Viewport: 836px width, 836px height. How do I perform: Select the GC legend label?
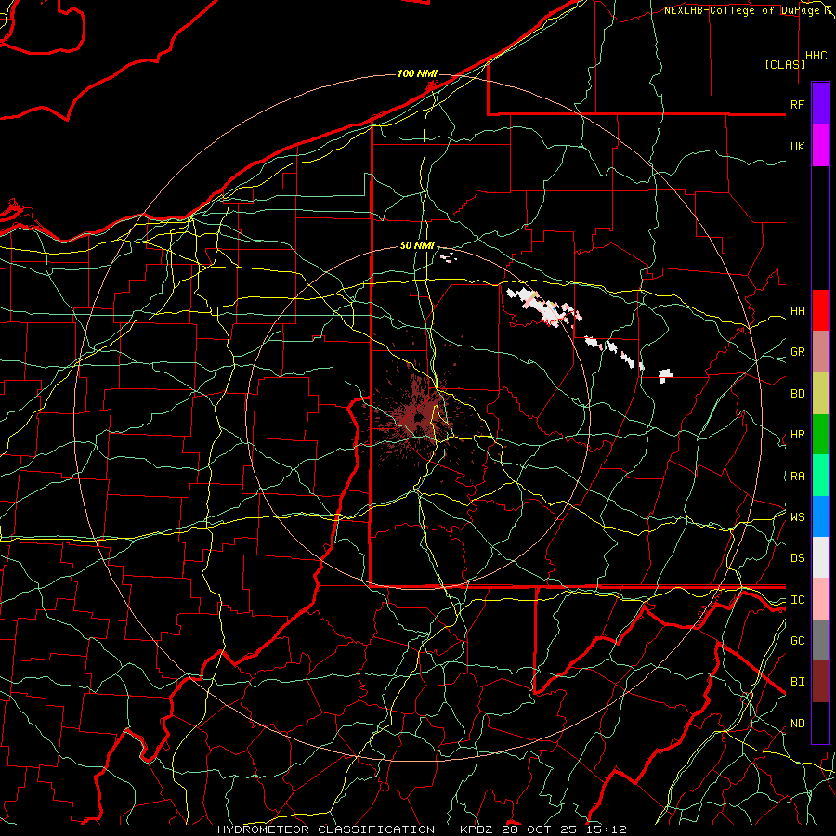click(798, 641)
